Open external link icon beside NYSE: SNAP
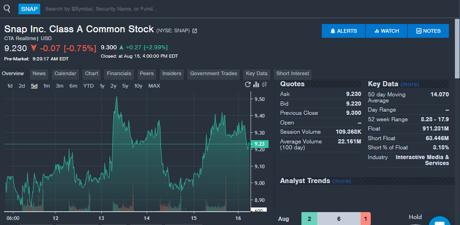This screenshot has height=225, width=460. tap(195, 31)
